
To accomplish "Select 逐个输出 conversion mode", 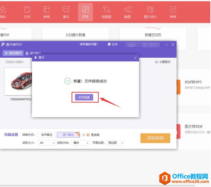I will point(68,135).
